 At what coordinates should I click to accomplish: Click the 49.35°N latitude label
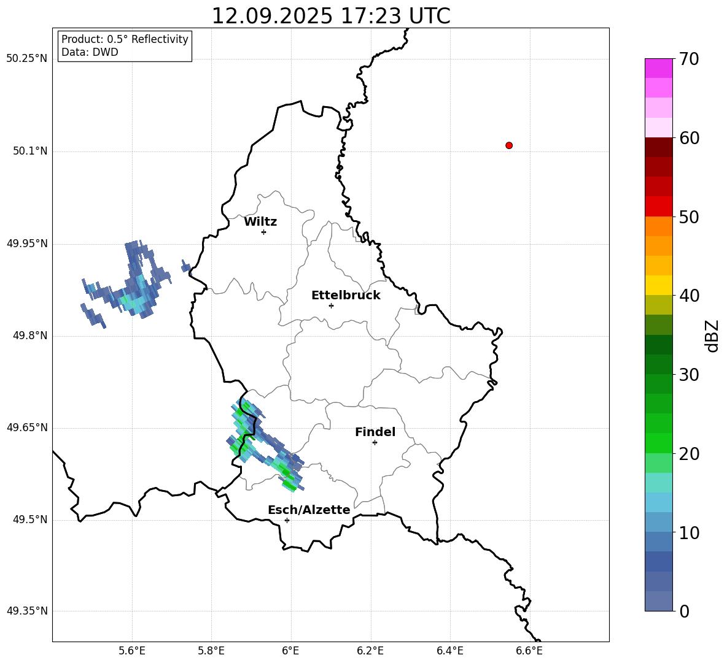(27, 611)
